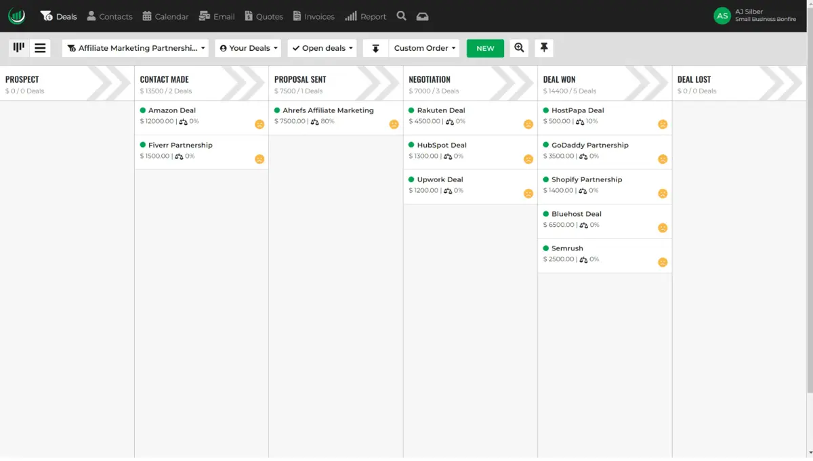The height and width of the screenshot is (461, 813).
Task: Click the green status dot on Amazon Deal
Action: pos(143,110)
